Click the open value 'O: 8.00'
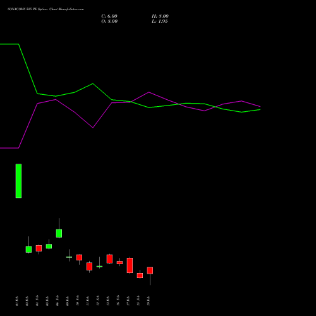The width and height of the screenshot is (316, 316). pos(109,21)
